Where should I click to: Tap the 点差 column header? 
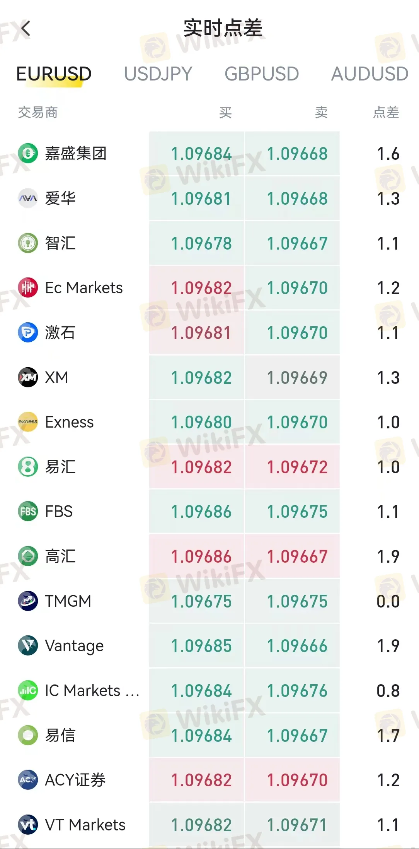386,112
